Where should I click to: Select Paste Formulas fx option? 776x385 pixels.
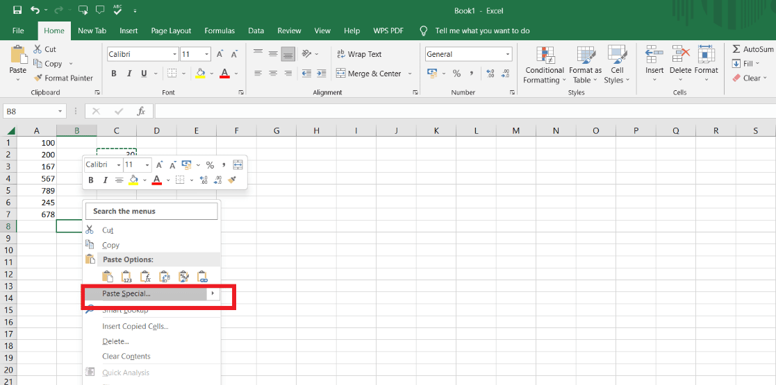[x=145, y=277]
